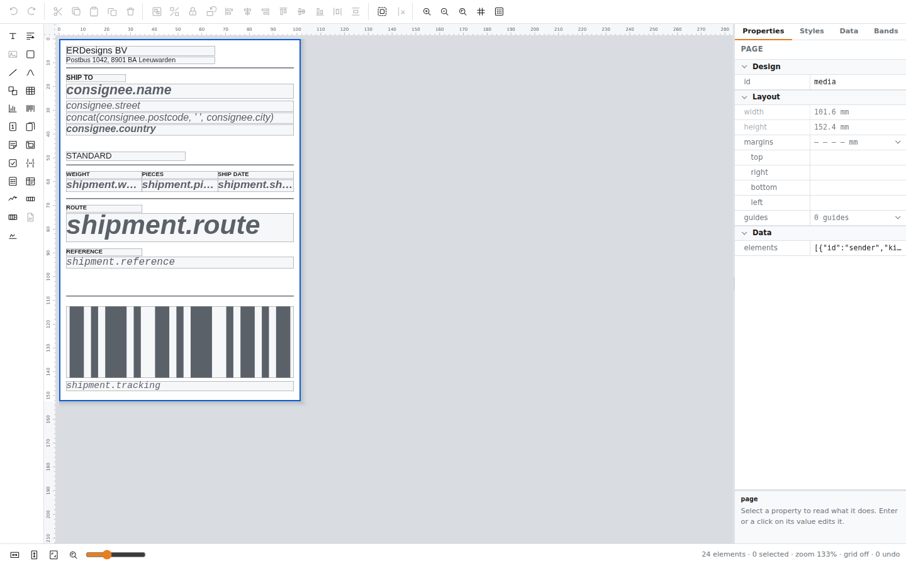This screenshot has height=566, width=906.
Task: Click the Zoom in magnifier icon
Action: [427, 12]
